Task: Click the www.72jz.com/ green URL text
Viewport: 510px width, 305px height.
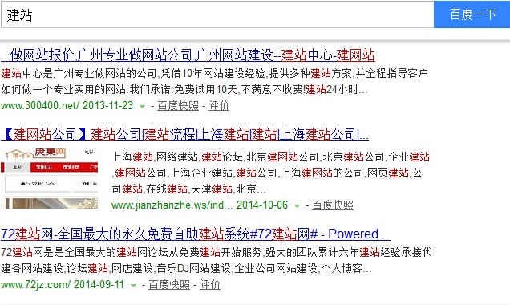Action: (35, 284)
